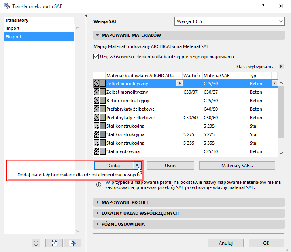Select the Import translator item

coord(39,28)
